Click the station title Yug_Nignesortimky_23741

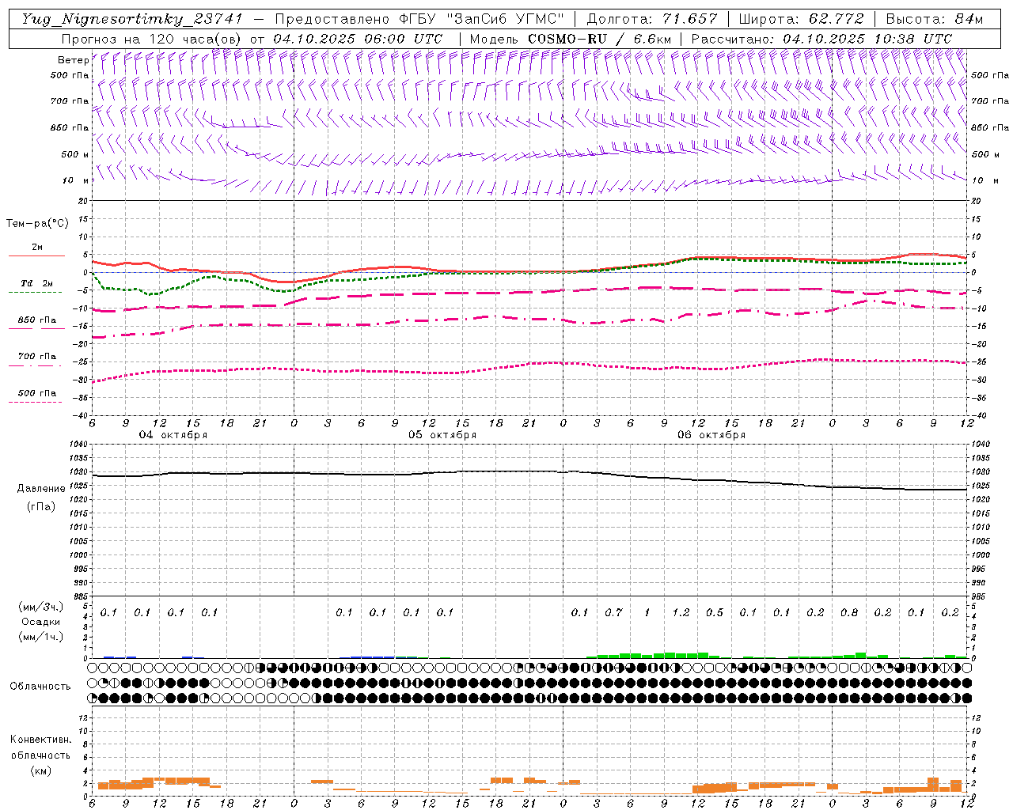pyautogui.click(x=133, y=19)
